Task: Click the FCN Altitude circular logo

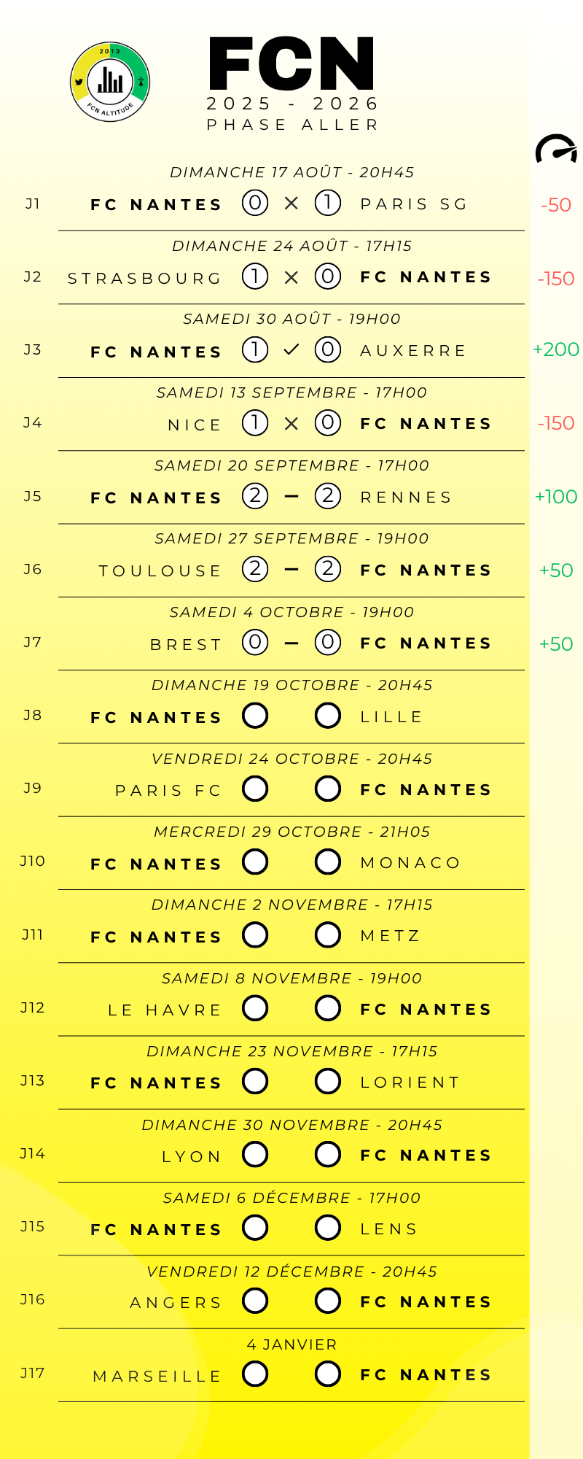Action: (110, 82)
